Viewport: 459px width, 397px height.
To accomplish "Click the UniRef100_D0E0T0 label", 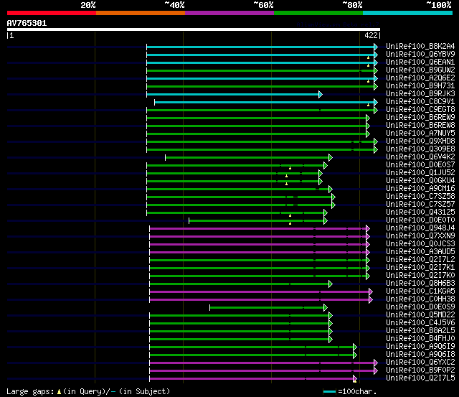I will pyautogui.click(x=420, y=220).
